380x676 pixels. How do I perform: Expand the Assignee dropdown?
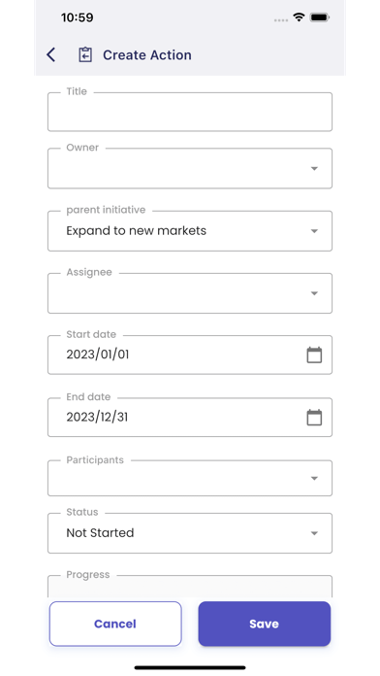[190, 293]
